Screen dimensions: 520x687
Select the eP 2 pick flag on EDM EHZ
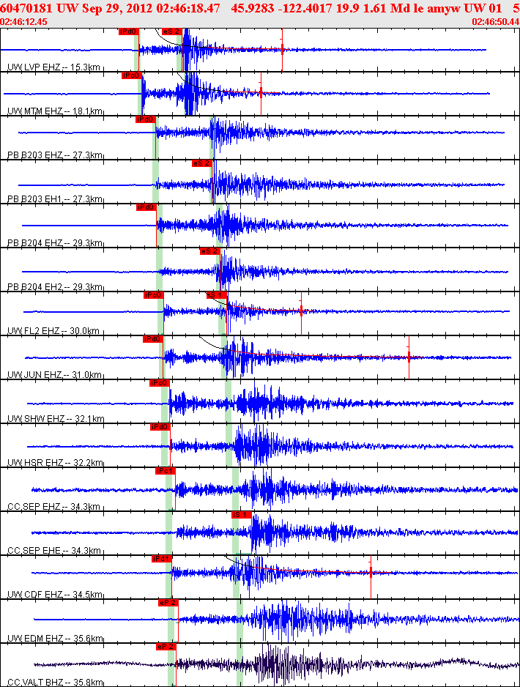point(168,603)
